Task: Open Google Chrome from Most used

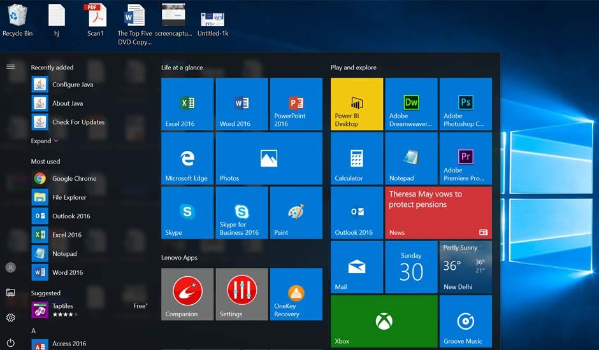Action: point(74,179)
